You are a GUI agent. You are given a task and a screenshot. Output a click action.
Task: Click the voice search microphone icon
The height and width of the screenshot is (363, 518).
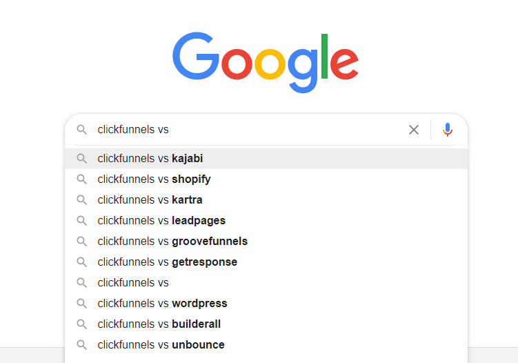(x=448, y=130)
